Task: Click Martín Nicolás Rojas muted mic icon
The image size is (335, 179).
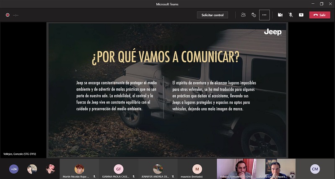Action: pyautogui.click(x=94, y=176)
